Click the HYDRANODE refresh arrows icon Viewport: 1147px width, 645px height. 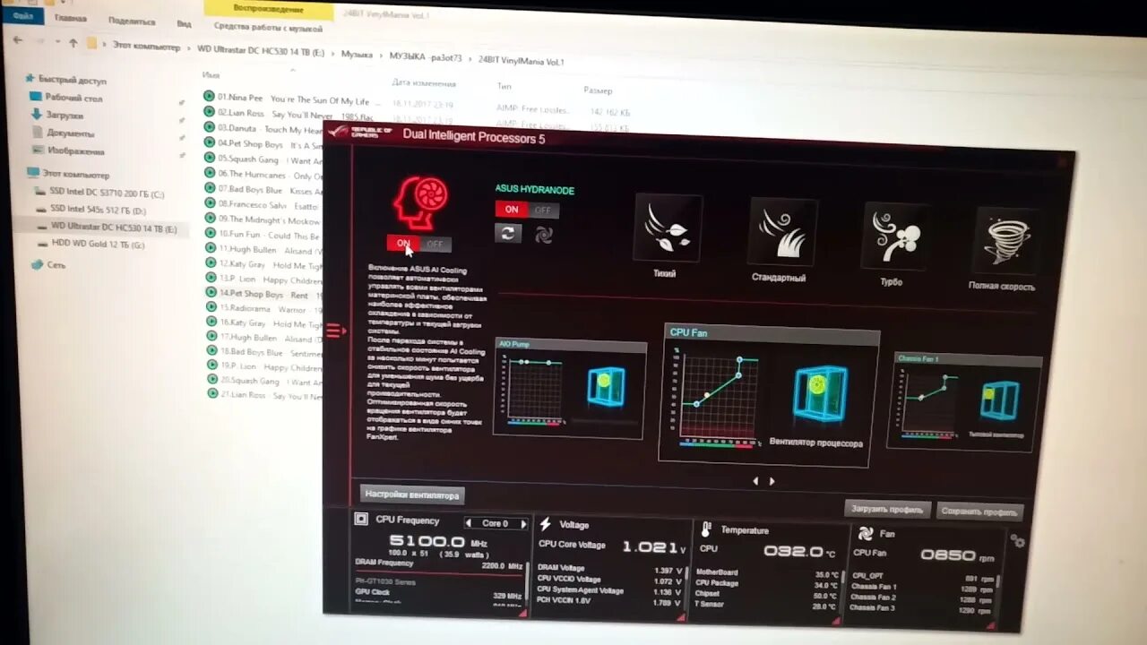(x=508, y=233)
